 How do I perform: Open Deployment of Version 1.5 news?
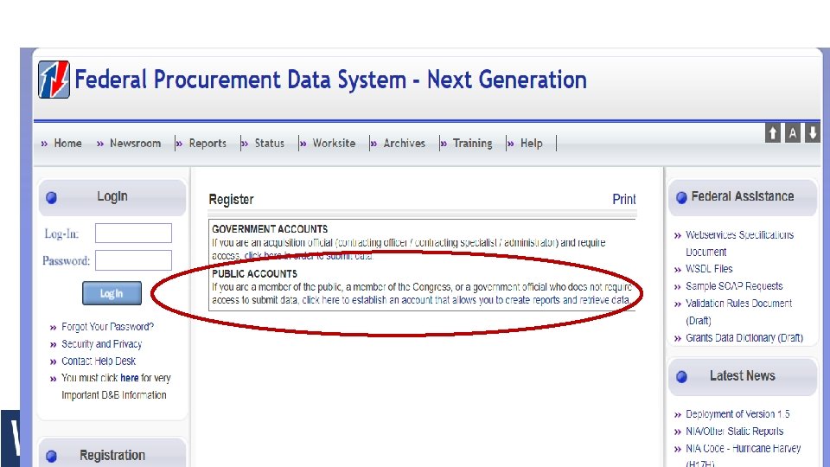point(737,414)
